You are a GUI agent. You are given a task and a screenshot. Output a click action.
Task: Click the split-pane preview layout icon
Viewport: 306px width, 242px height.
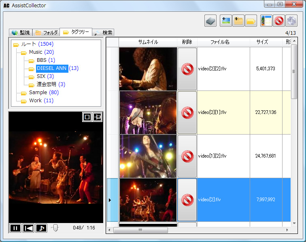pyautogui.click(x=98, y=117)
